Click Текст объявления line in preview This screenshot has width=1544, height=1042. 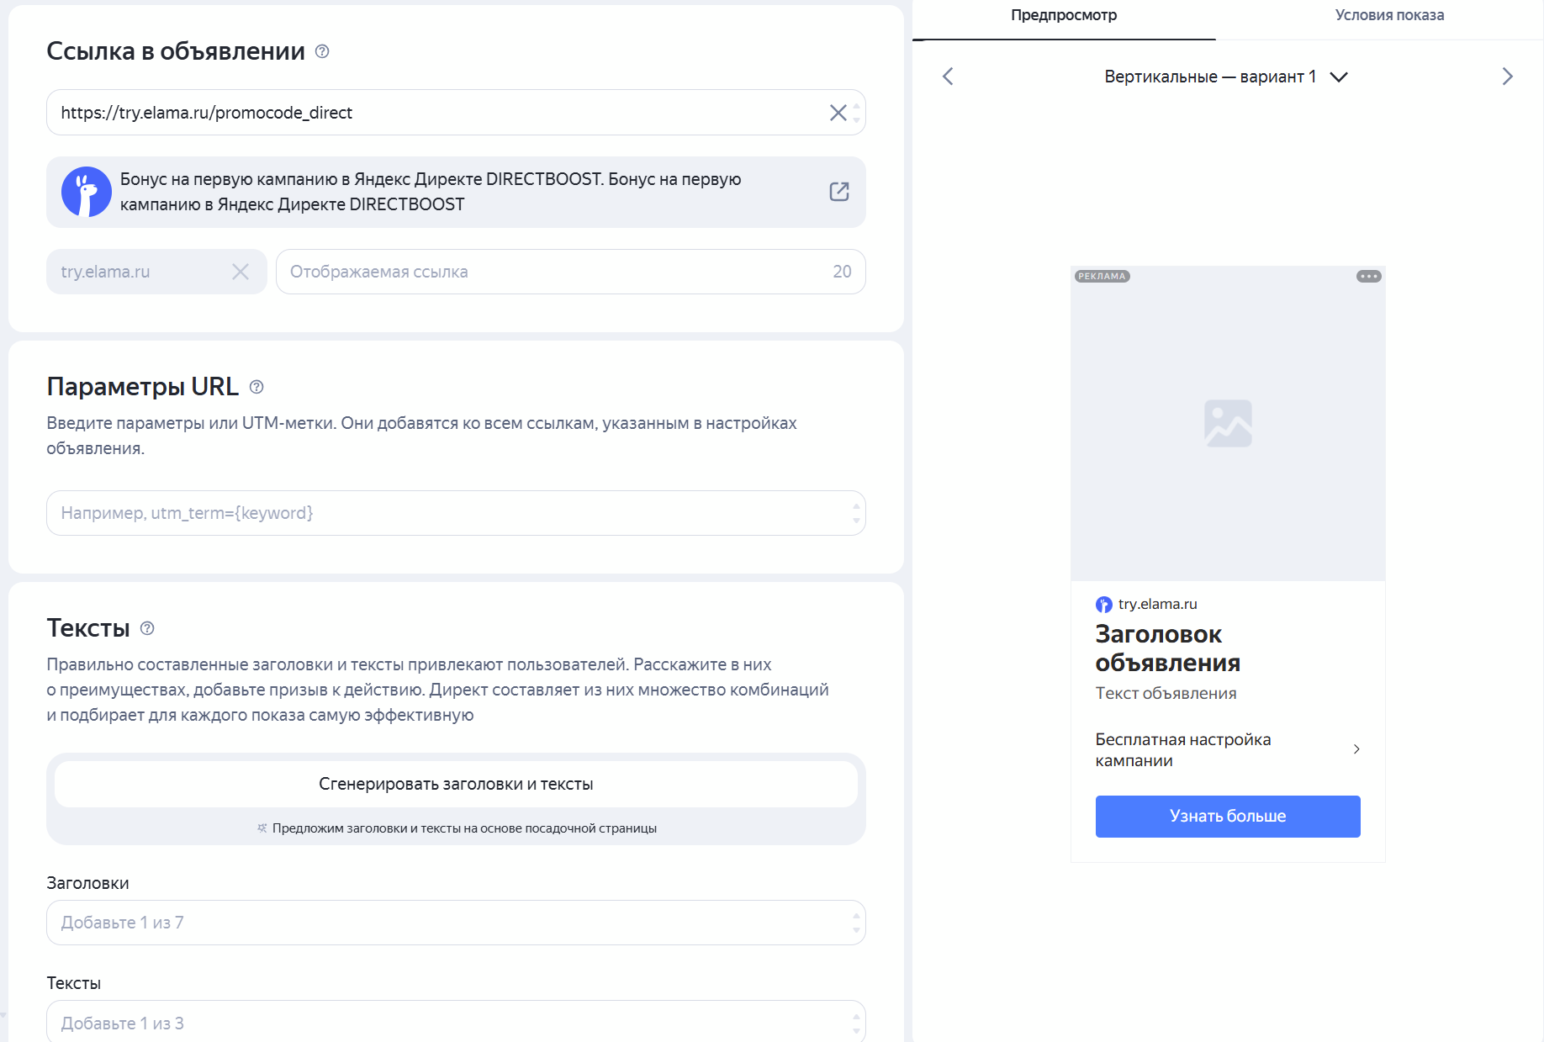pyautogui.click(x=1166, y=693)
